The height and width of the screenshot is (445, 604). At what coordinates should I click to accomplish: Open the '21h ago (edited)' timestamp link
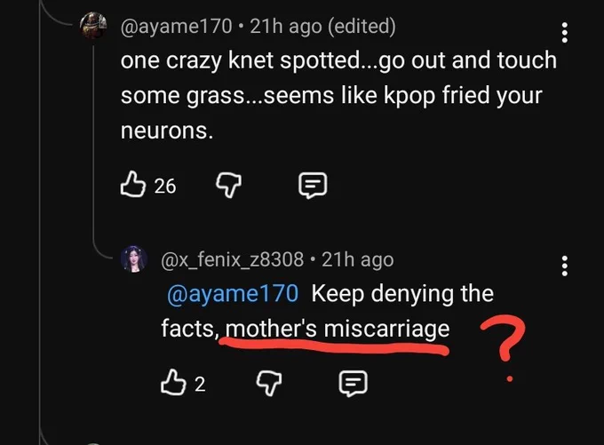tap(322, 27)
